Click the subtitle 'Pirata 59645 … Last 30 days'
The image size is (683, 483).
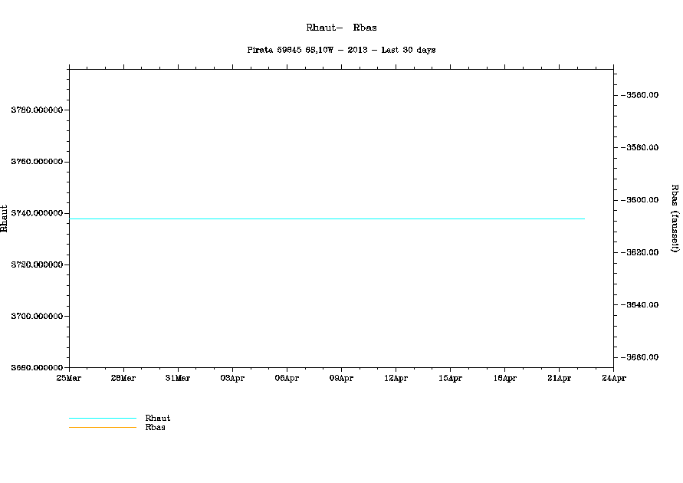341,50
